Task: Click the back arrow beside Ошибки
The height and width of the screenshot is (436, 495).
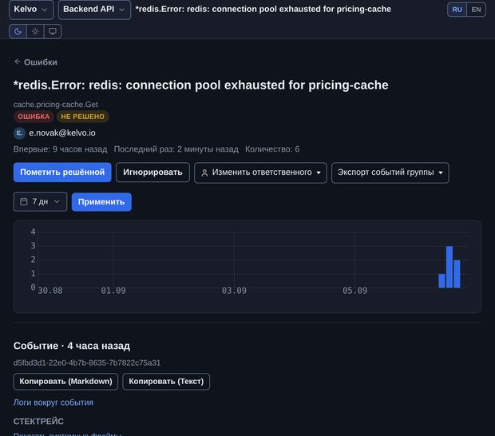Action: pos(18,61)
